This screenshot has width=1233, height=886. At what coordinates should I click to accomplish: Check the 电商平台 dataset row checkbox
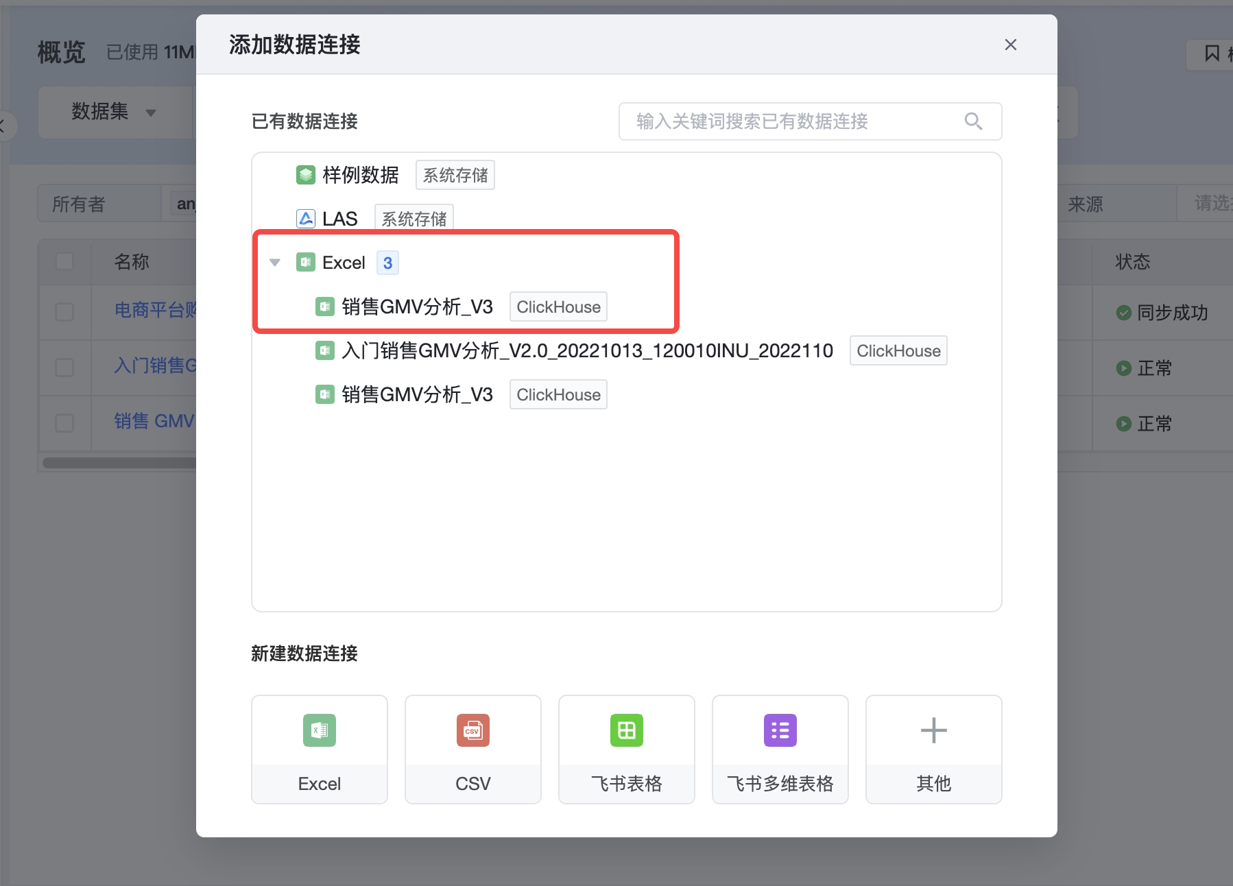pos(64,312)
